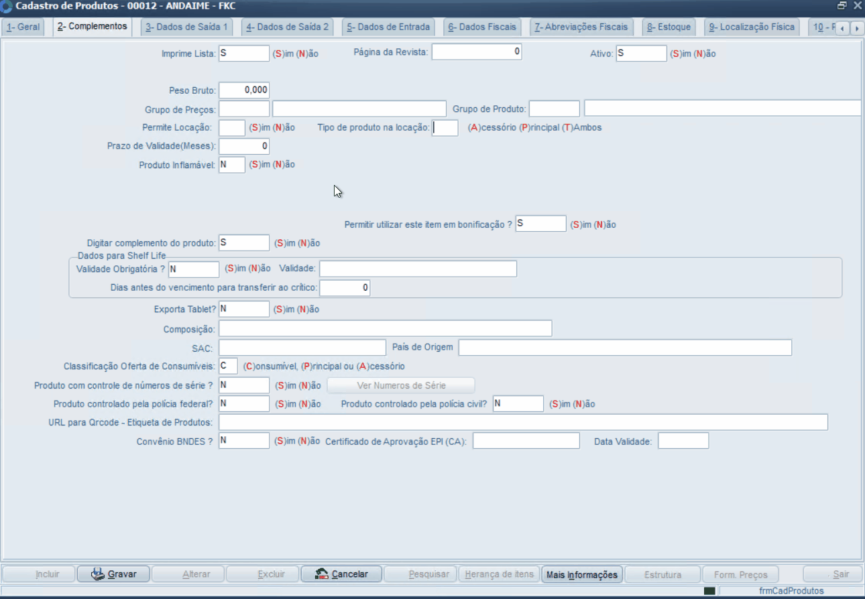The height and width of the screenshot is (599, 865).
Task: Select the 9- Localização Física tab
Action: (751, 27)
